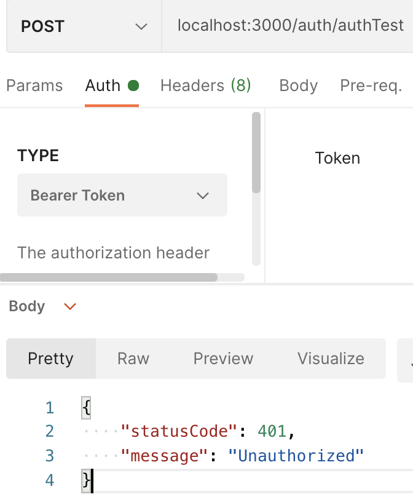The image size is (413, 497).
Task: Click the green Auth indicator dot
Action: (133, 85)
